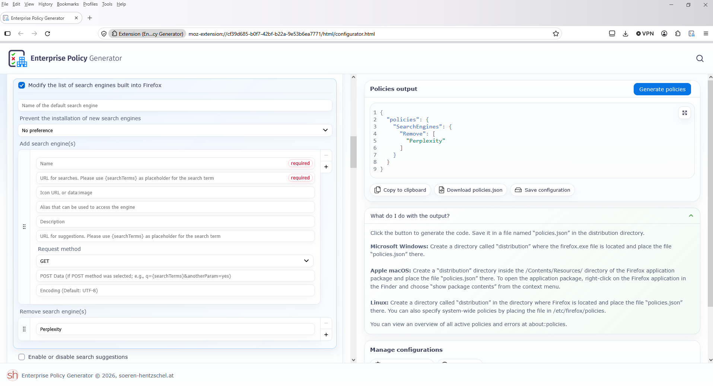This screenshot has width=713, height=386.
Task: Open the Profiles menu
Action: coord(90,4)
